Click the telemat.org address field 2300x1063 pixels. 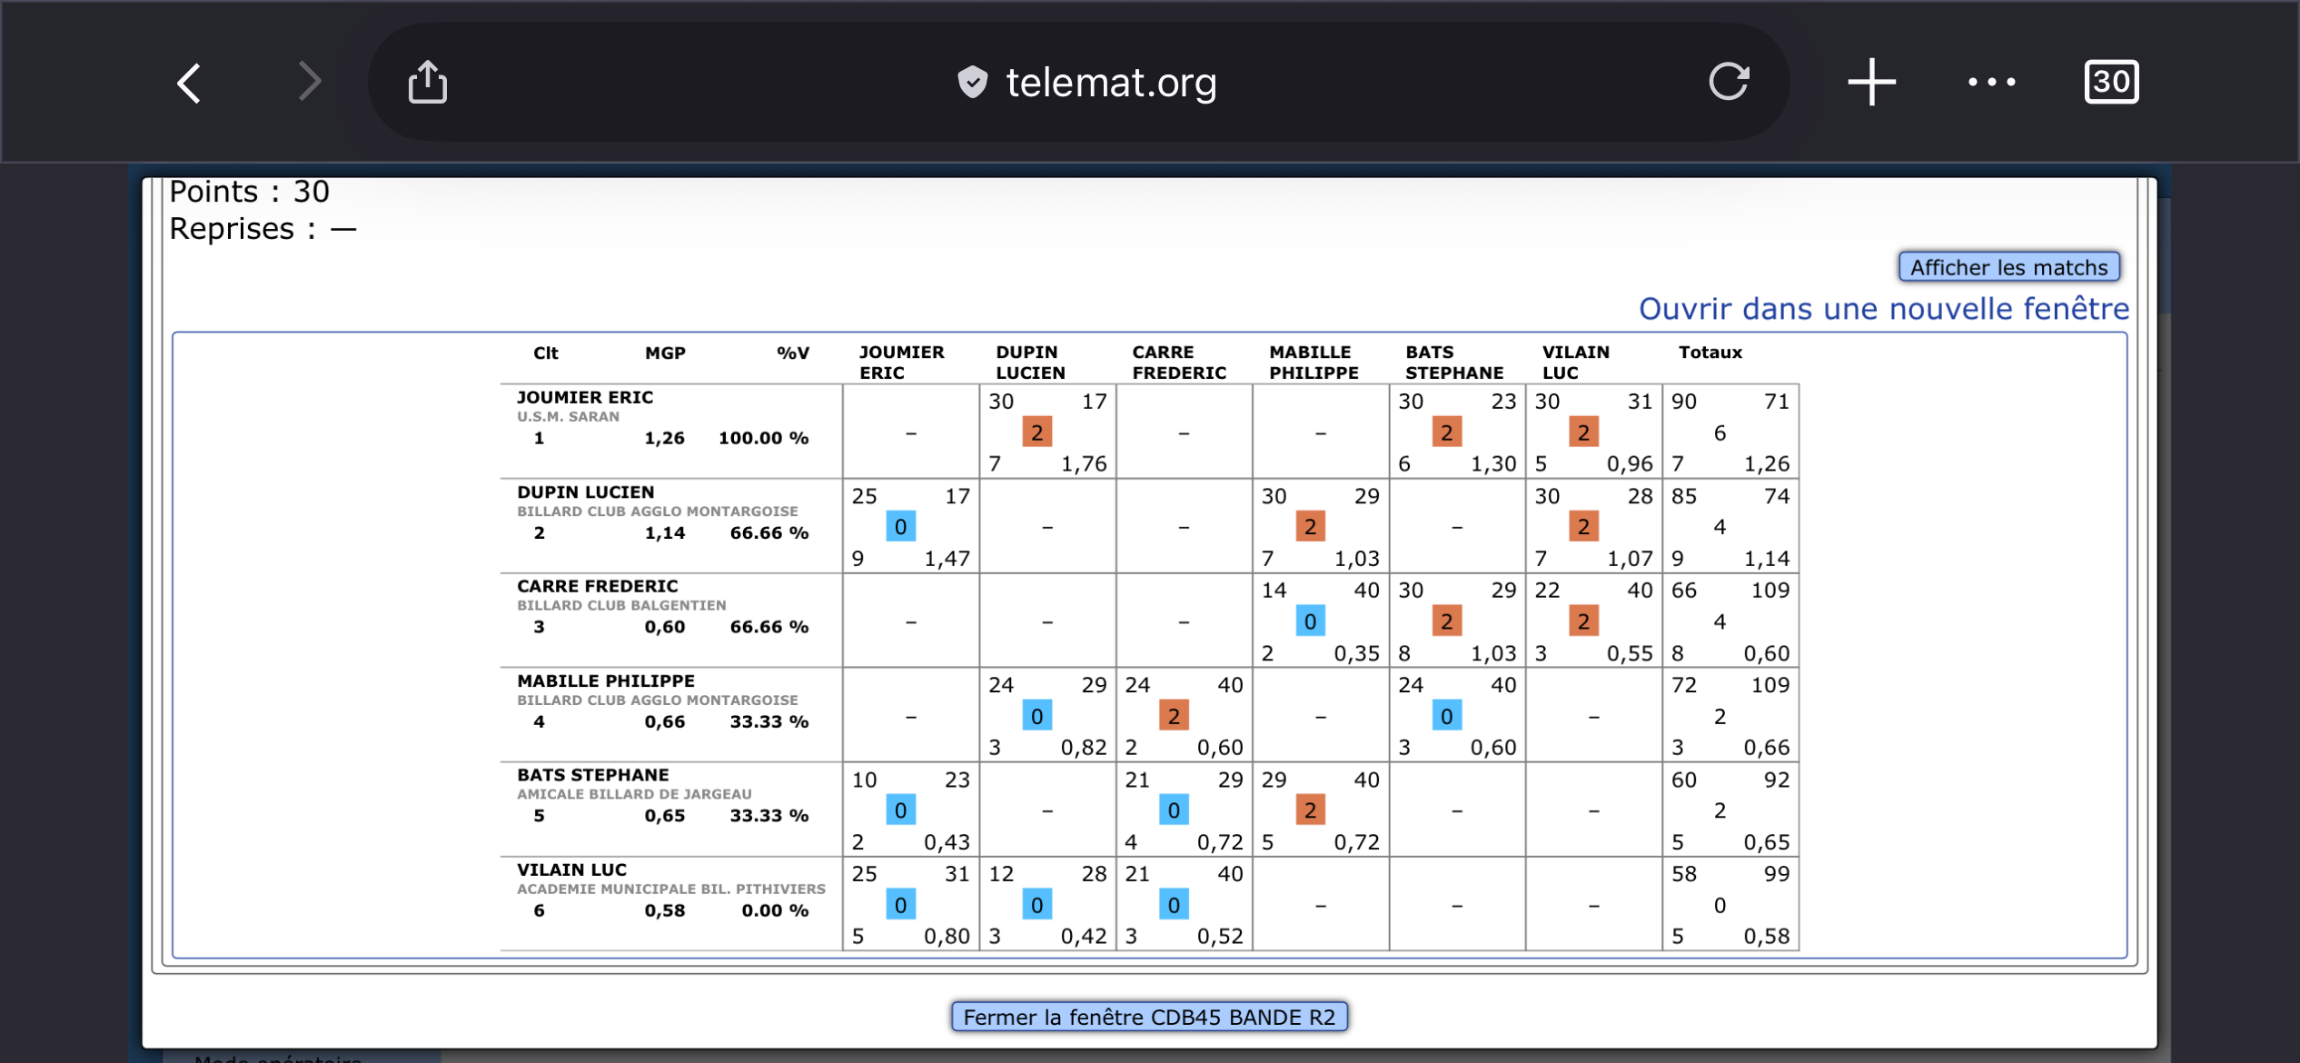(x=1110, y=83)
